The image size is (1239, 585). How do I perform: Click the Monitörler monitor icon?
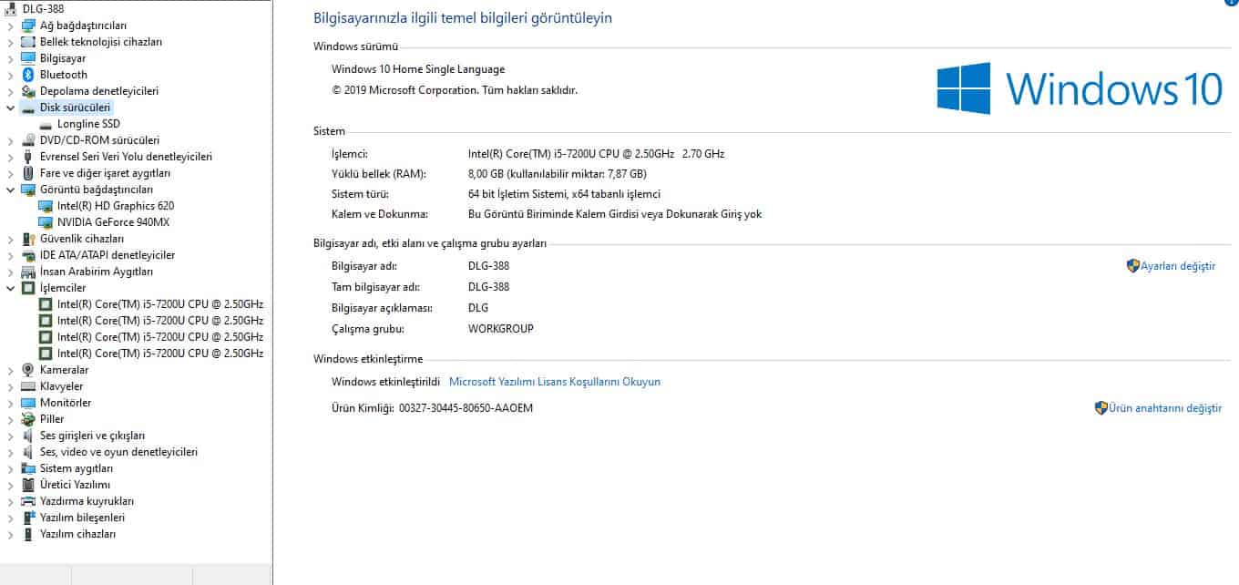pos(28,403)
